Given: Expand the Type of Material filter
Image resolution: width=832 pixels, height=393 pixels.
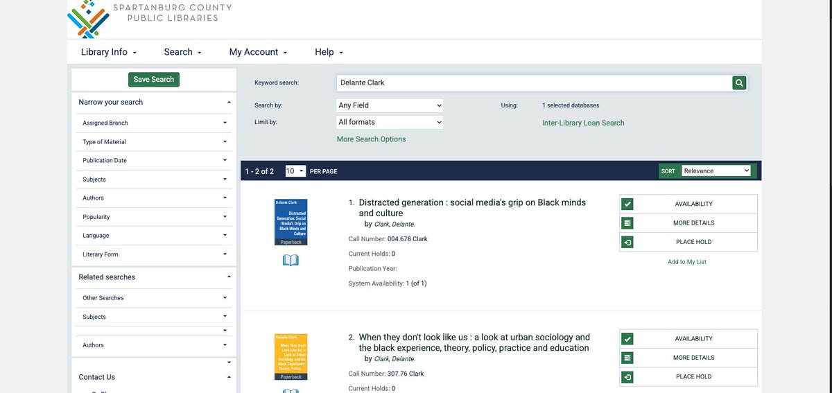Looking at the screenshot, I should pyautogui.click(x=154, y=141).
